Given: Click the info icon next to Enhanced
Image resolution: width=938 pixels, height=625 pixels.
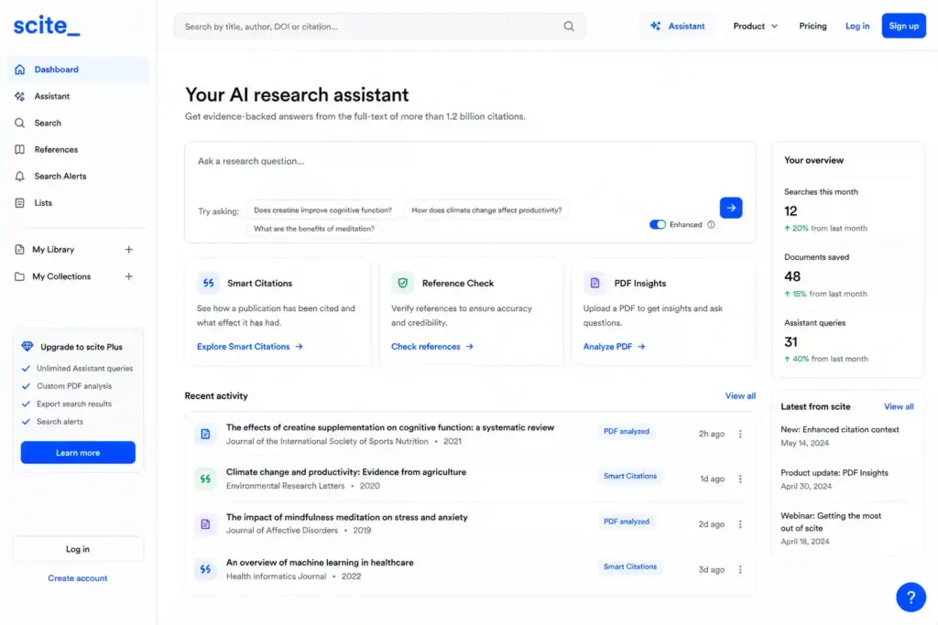Looking at the screenshot, I should [711, 225].
